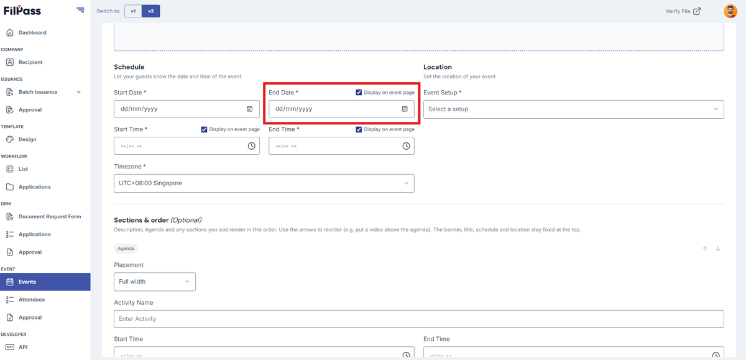
Task: Expand the Batch Issuance submenu chevron
Action: [78, 92]
